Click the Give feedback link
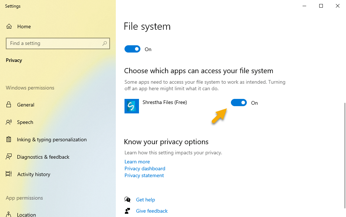This screenshot has height=217, width=346. (x=152, y=211)
